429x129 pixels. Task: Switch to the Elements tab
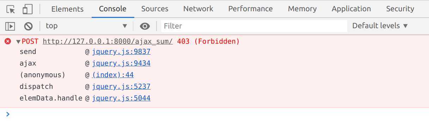pyautogui.click(x=67, y=9)
